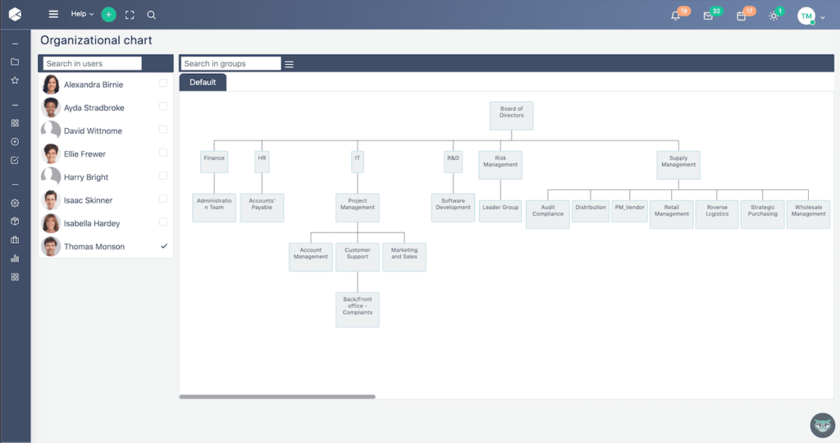Select the Customer Support node
Viewport: 840px width, 443px height.
(358, 257)
